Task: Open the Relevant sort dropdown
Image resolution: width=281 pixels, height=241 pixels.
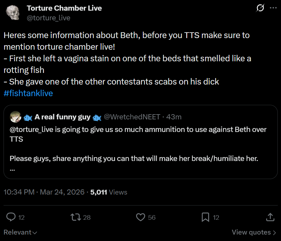Action: point(20,232)
